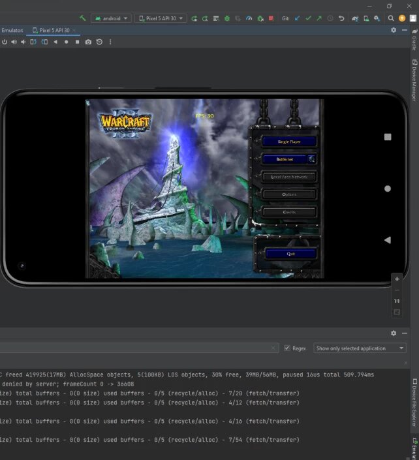
Task: Click the Battle.net magnifier globe icon
Action: tap(311, 159)
